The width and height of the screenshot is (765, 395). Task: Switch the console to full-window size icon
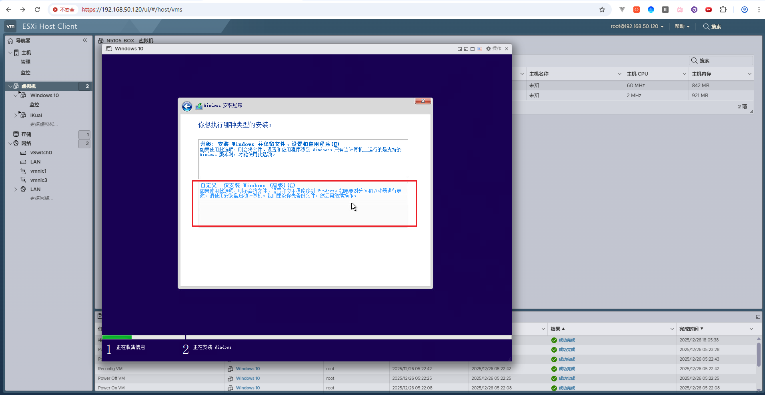click(x=473, y=49)
